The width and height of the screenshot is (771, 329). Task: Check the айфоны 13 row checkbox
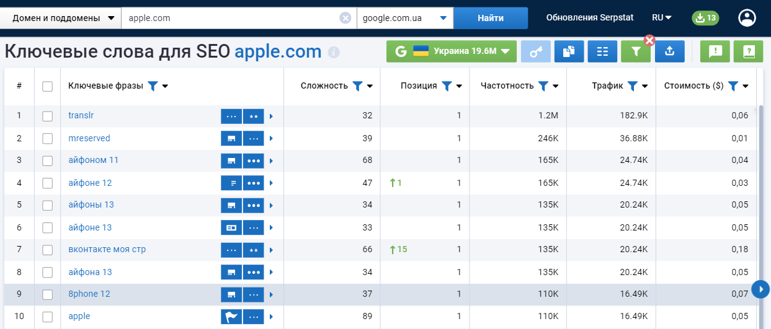pyautogui.click(x=47, y=205)
